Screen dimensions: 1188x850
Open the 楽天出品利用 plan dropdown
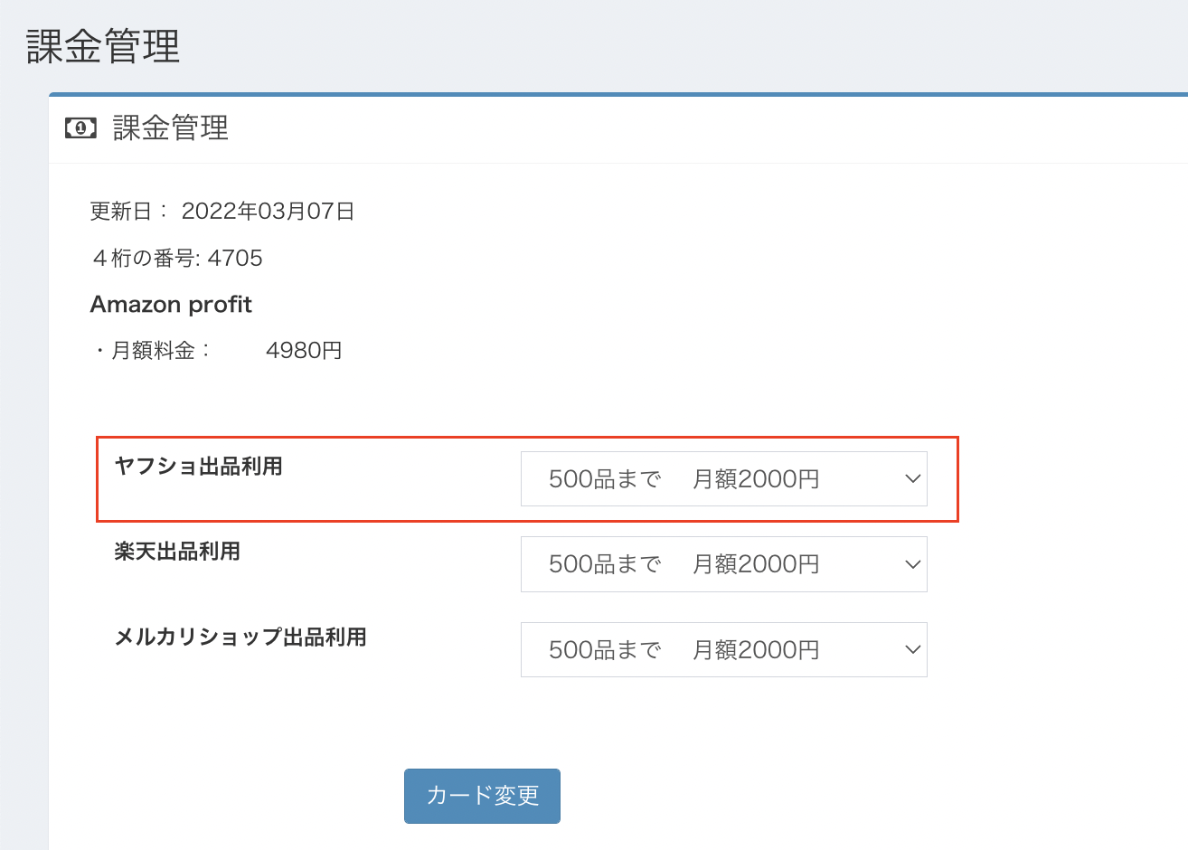tap(723, 564)
